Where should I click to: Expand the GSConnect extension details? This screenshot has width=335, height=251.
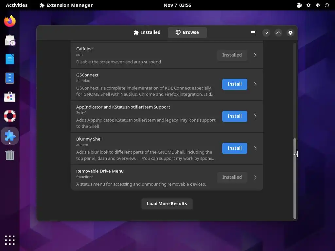(255, 84)
